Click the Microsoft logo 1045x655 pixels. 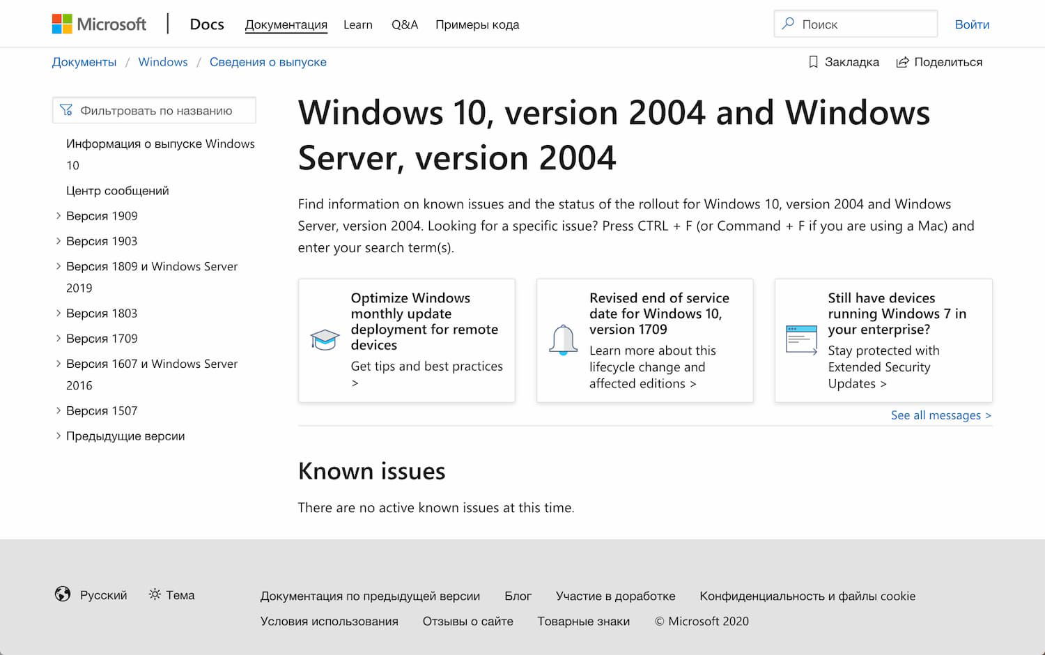pyautogui.click(x=100, y=23)
